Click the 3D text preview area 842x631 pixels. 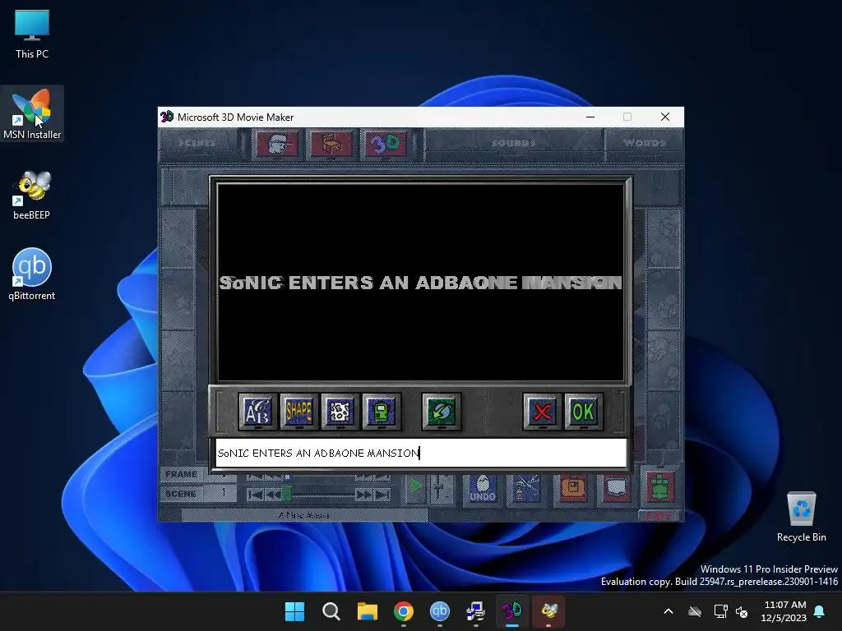[420, 283]
